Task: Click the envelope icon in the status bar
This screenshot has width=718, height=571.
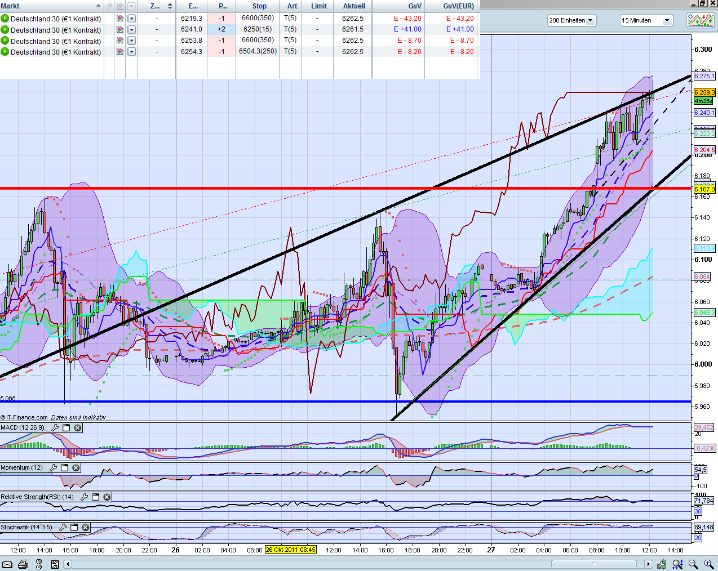Action: (8, 564)
